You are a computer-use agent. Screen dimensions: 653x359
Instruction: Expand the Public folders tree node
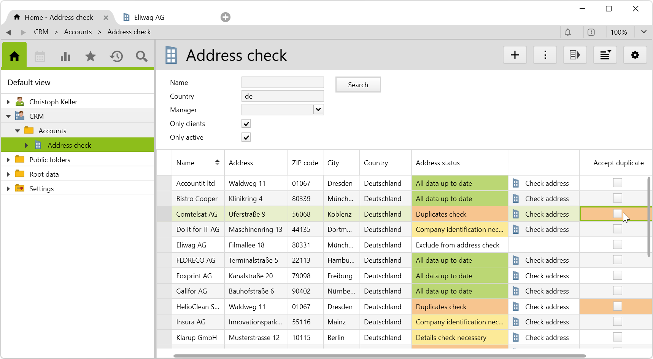[8, 160]
